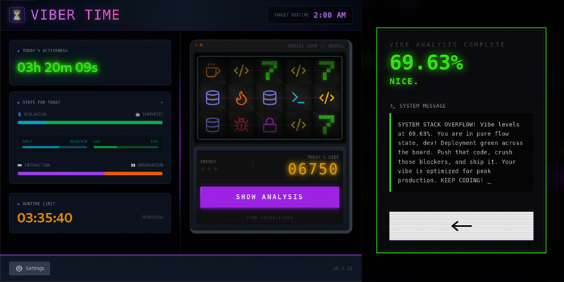This screenshot has height=282, width=564.
Task: Click the SERIES-3000 // NEURAL label
Action: [x=316, y=46]
